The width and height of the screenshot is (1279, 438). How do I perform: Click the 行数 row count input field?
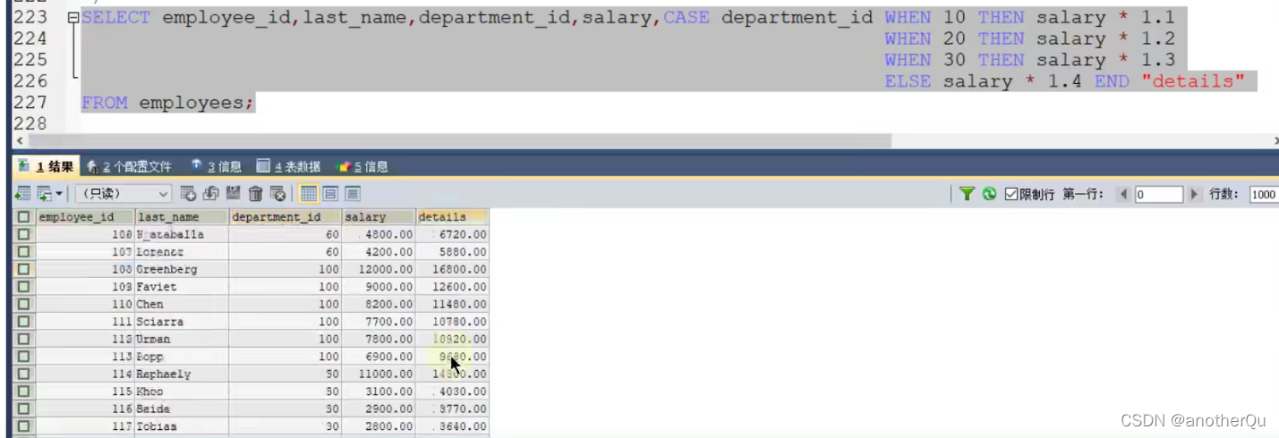click(x=1264, y=194)
